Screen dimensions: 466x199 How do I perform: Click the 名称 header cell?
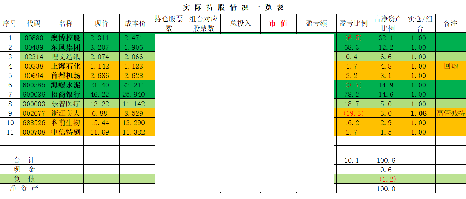66,24
